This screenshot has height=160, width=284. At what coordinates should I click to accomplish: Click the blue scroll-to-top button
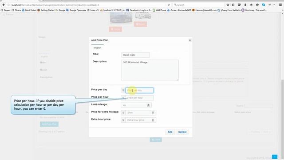click(275, 157)
